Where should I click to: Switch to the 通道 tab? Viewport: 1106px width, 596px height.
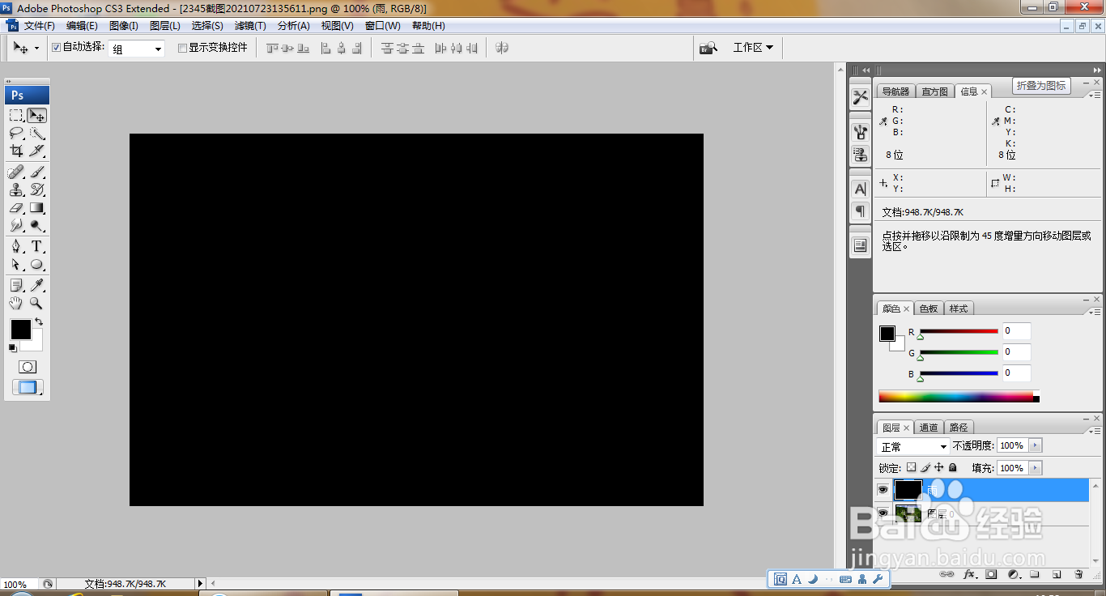929,428
